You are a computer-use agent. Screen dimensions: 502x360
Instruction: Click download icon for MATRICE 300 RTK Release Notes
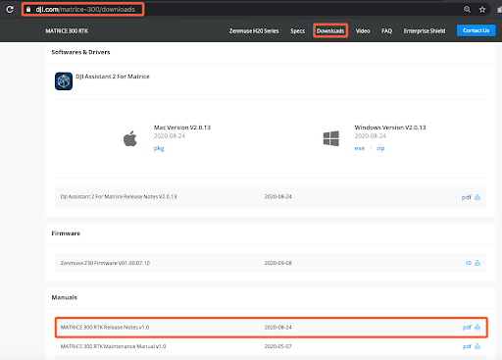click(x=477, y=327)
